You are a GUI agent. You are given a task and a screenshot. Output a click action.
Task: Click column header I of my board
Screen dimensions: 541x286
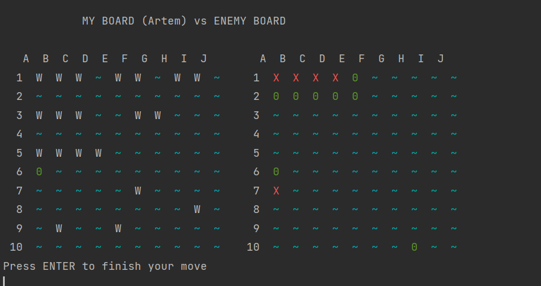[184, 59]
